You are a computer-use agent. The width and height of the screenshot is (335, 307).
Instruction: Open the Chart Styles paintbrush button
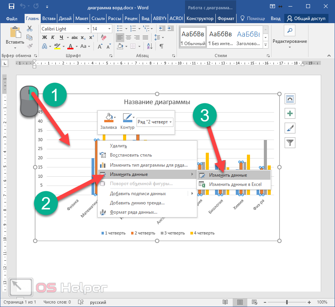point(290,128)
